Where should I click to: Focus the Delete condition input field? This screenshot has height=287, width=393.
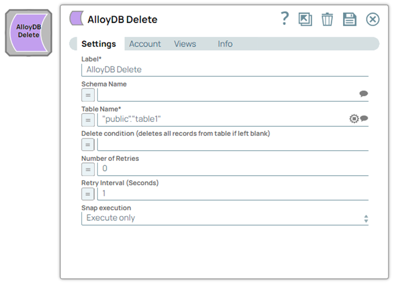point(232,144)
